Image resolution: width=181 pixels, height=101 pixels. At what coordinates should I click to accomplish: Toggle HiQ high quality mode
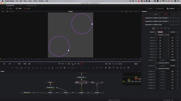pyautogui.click(x=106, y=64)
